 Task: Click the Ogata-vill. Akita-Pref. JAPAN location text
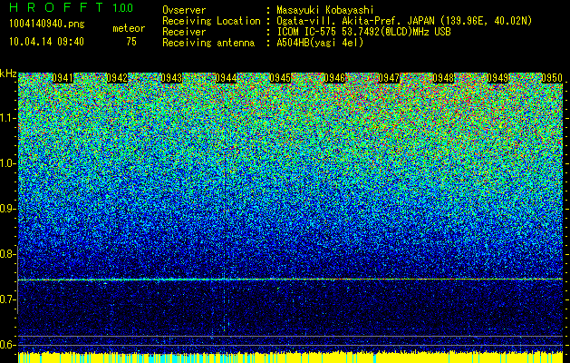click(404, 21)
